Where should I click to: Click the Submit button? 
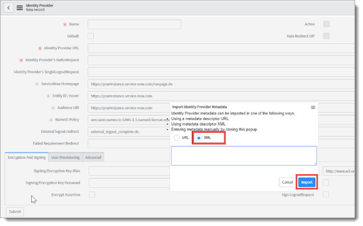point(14,212)
